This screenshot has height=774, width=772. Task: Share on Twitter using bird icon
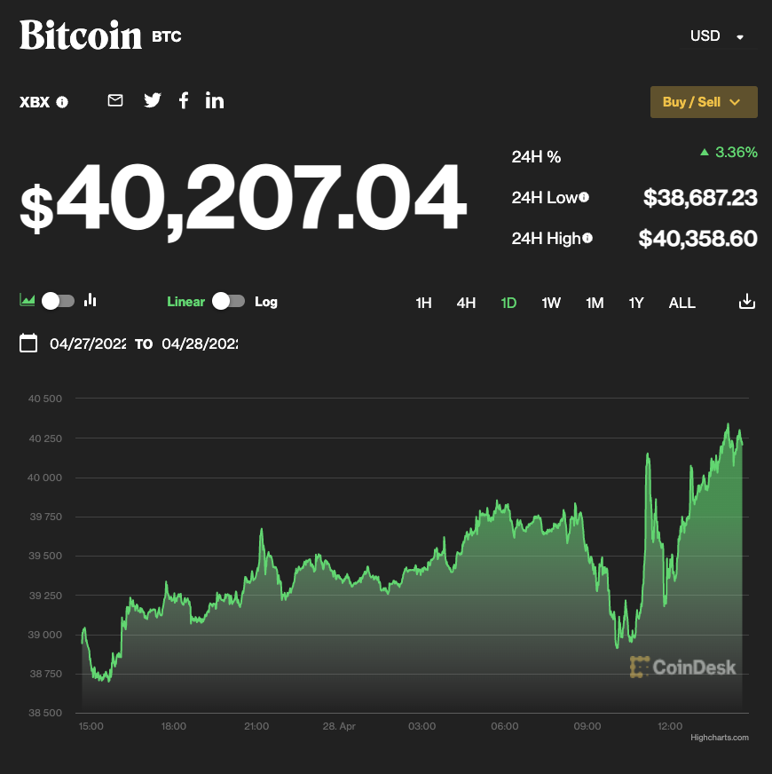153,100
